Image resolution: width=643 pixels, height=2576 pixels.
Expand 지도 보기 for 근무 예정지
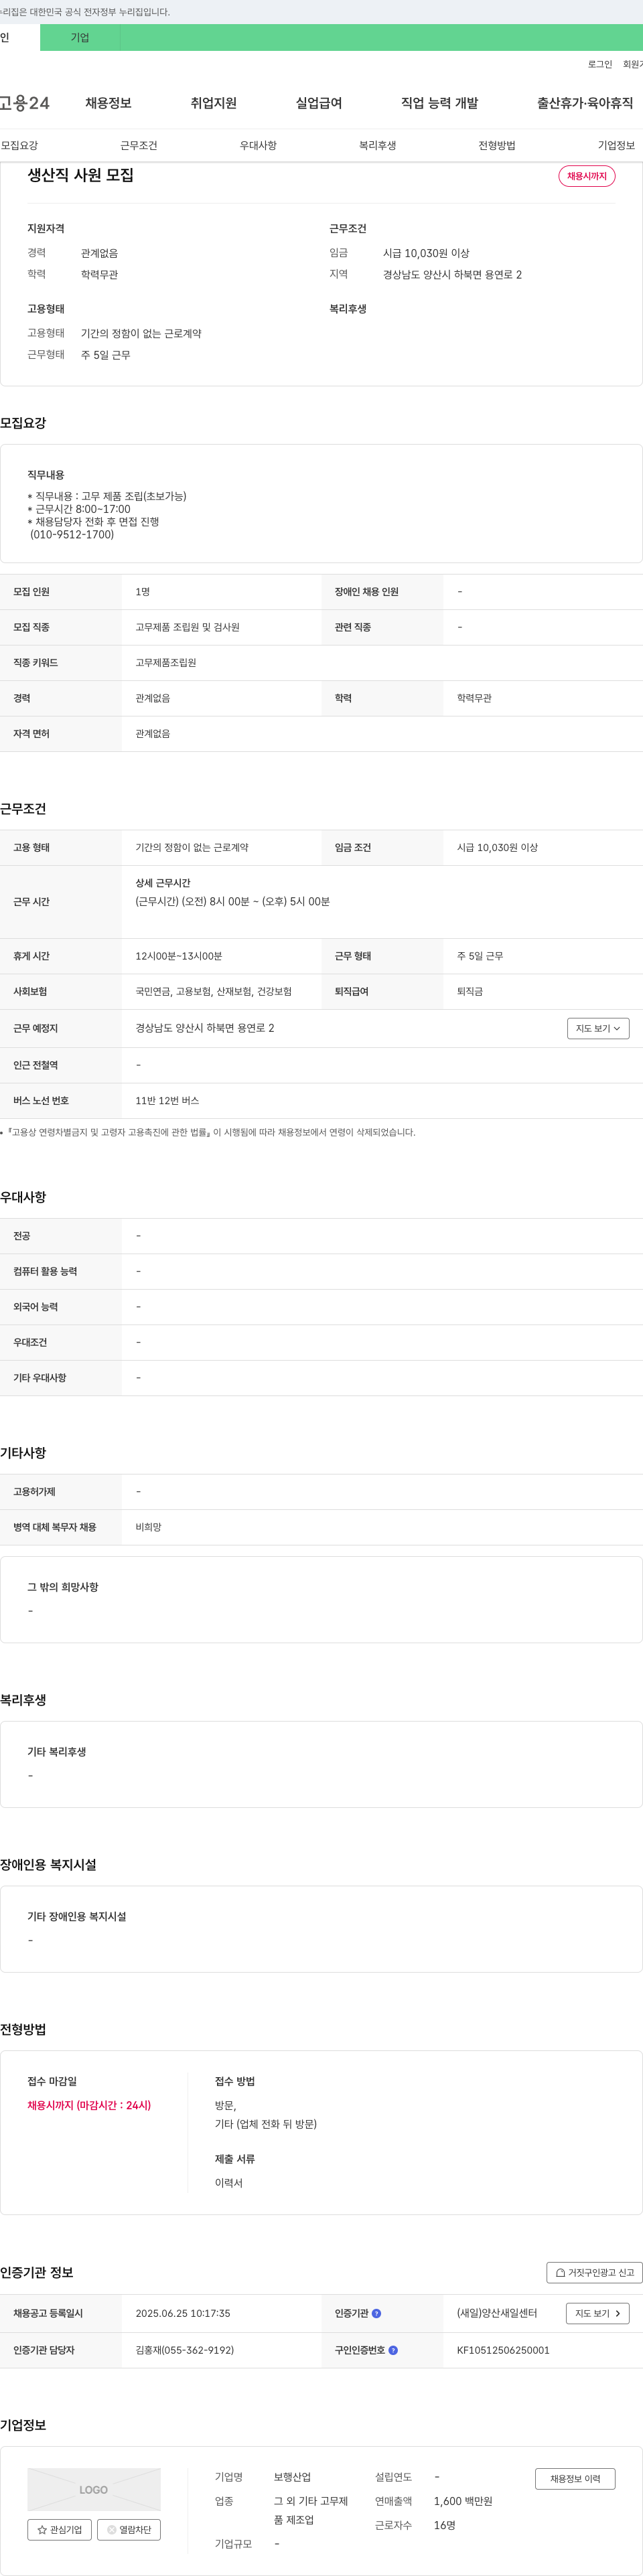tap(598, 1028)
